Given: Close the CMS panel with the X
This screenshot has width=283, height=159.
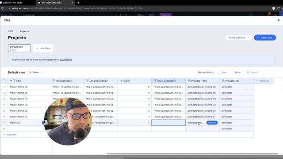Looking at the screenshot, I should click(x=279, y=20).
